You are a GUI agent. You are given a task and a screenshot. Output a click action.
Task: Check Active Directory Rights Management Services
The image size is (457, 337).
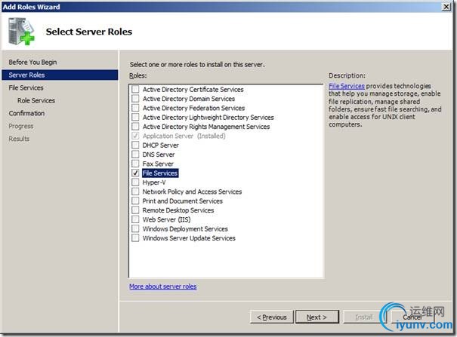[x=135, y=126]
